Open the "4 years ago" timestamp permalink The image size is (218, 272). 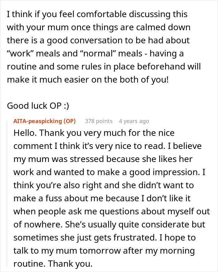pos(134,121)
